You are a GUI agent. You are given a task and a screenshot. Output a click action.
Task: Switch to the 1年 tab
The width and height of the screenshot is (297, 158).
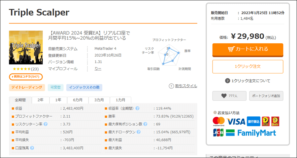click(58, 100)
